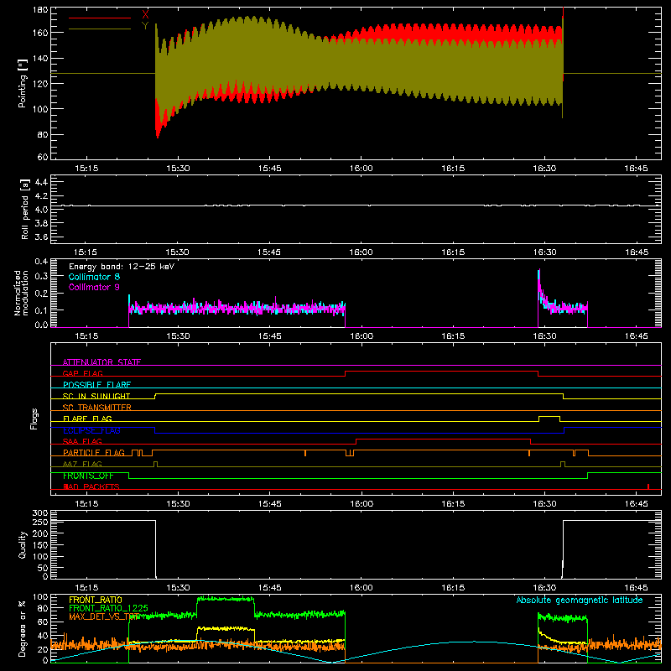
Task: Click the "Absolute geomagnetic latitude" legend text
Action: (x=580, y=601)
